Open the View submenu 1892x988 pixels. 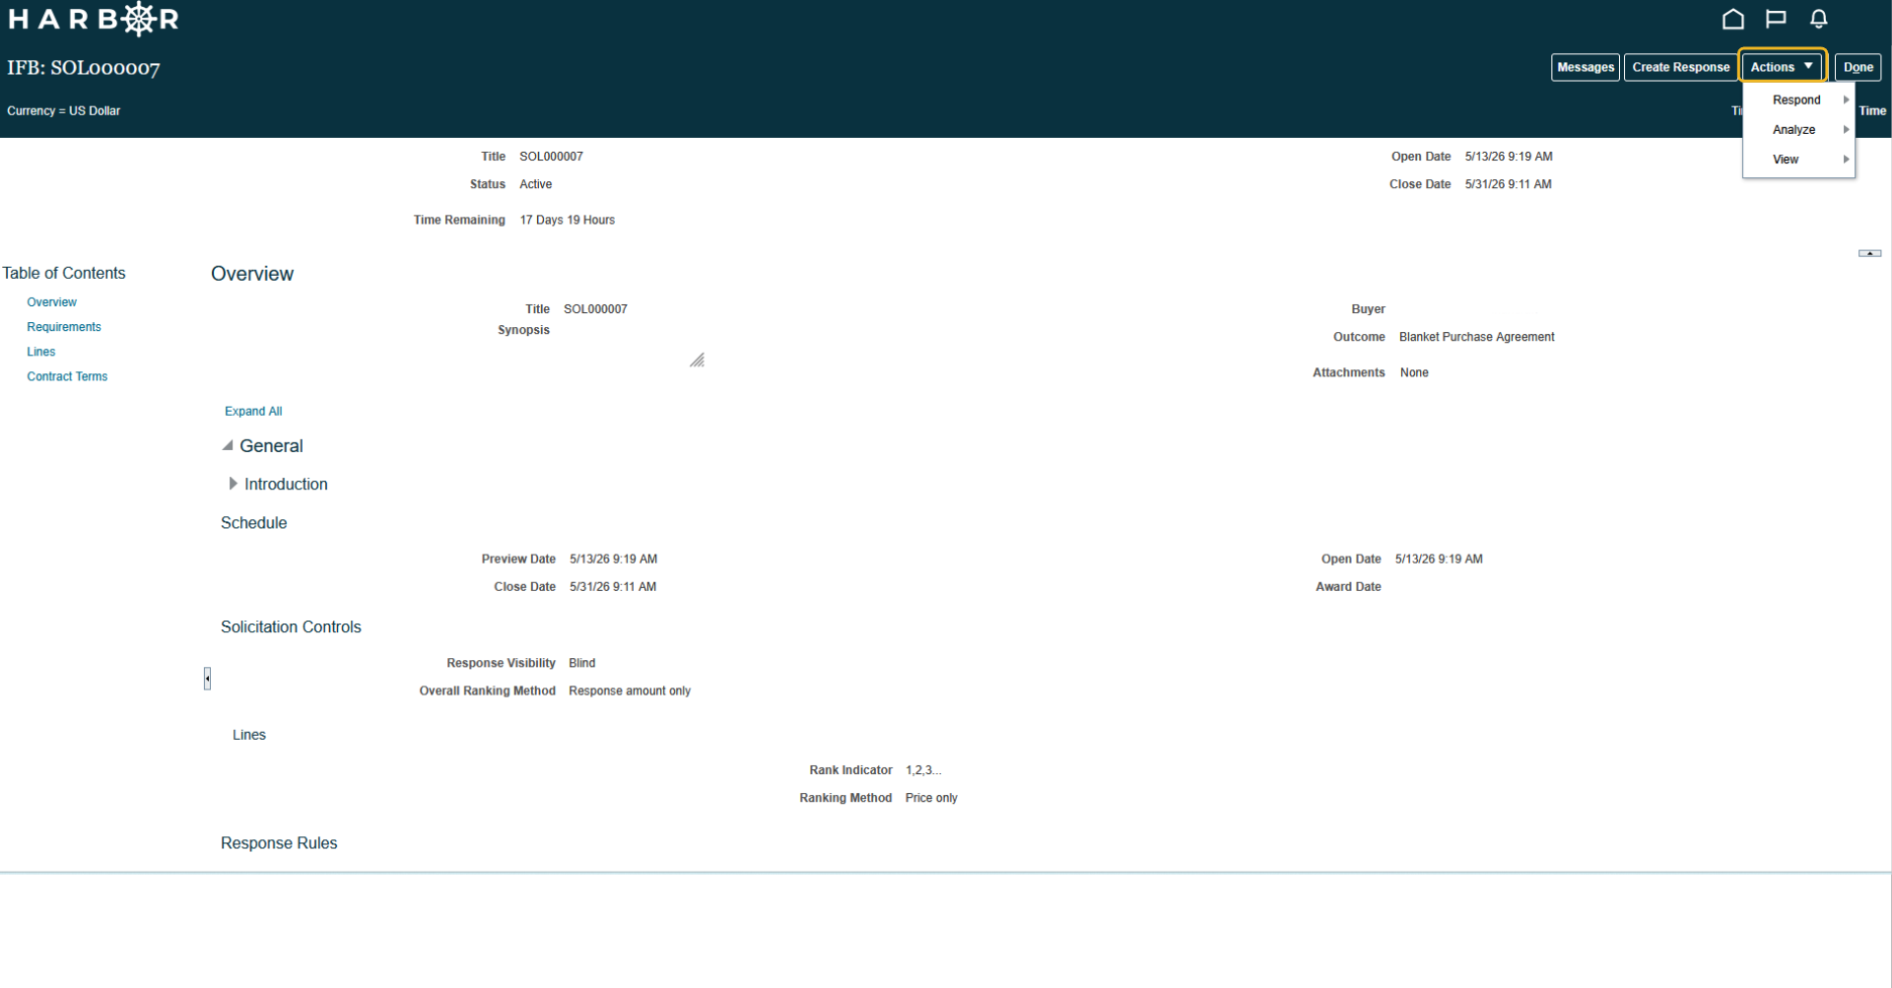tap(1798, 159)
